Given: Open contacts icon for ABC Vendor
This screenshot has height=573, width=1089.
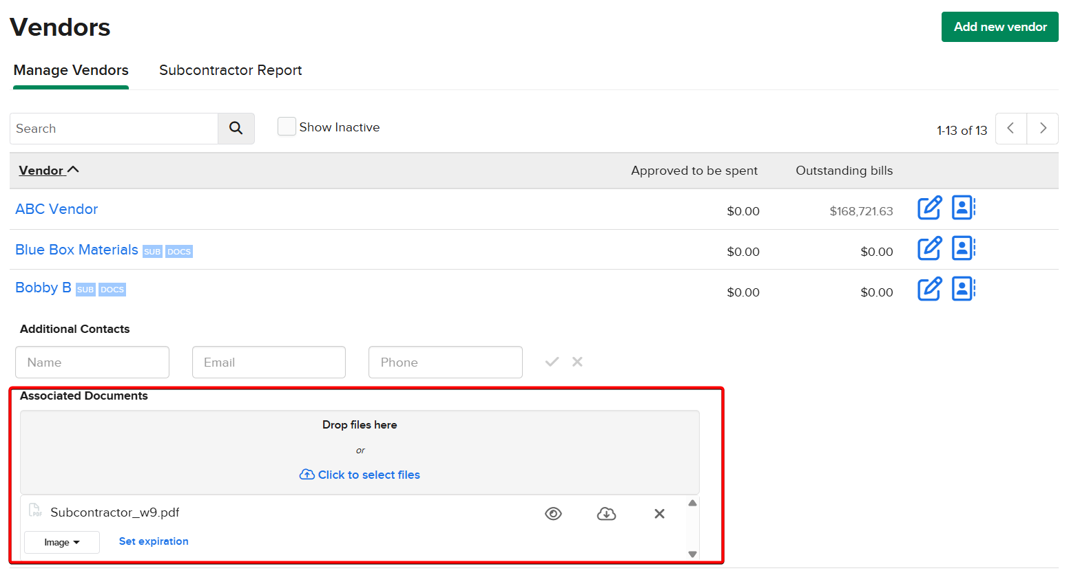Looking at the screenshot, I should click(x=963, y=208).
